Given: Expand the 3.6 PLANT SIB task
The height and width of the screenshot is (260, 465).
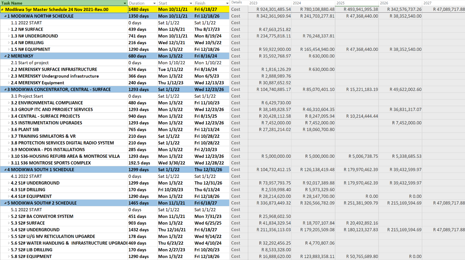Looking at the screenshot, I should 9,130.
